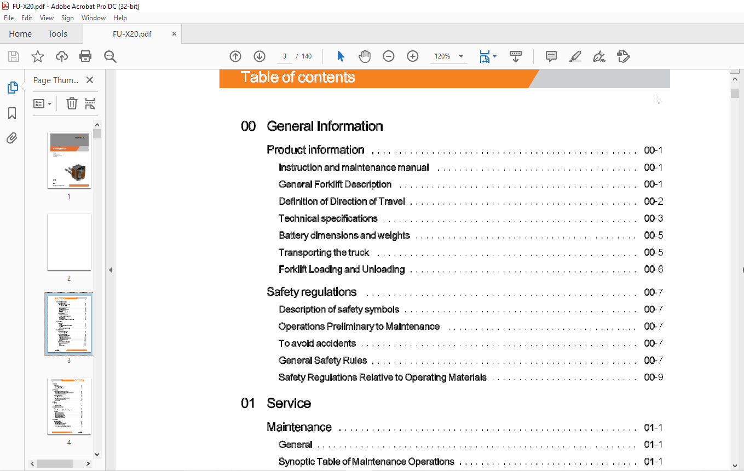
Task: Click 'Synoptic Table of Maintenance Operations' entry
Action: [366, 462]
